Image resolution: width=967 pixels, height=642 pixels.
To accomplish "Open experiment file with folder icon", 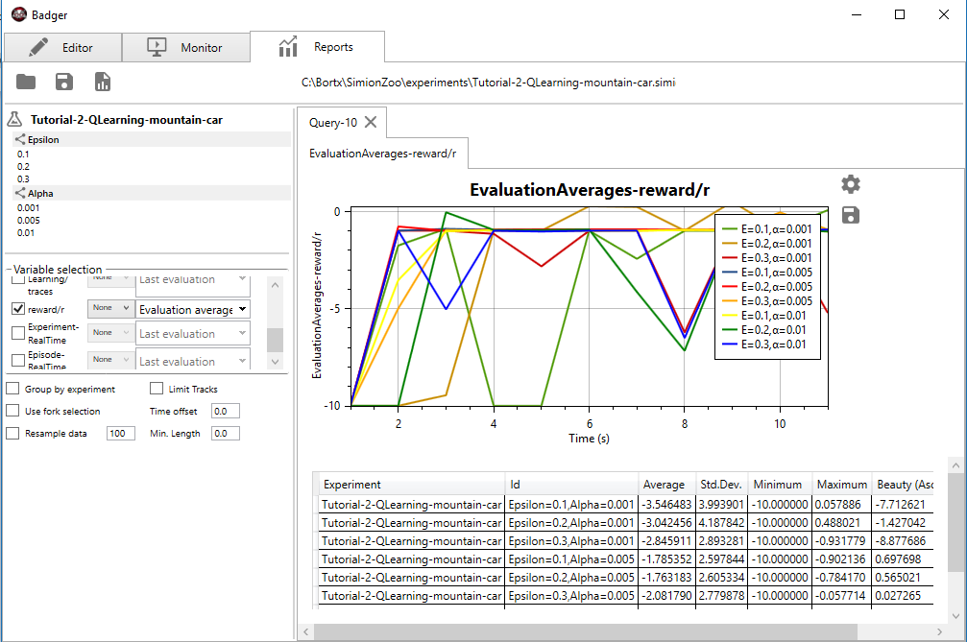I will [x=25, y=82].
